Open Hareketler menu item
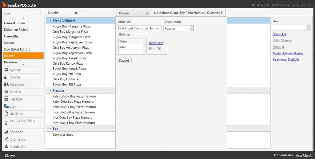 point(11,36)
